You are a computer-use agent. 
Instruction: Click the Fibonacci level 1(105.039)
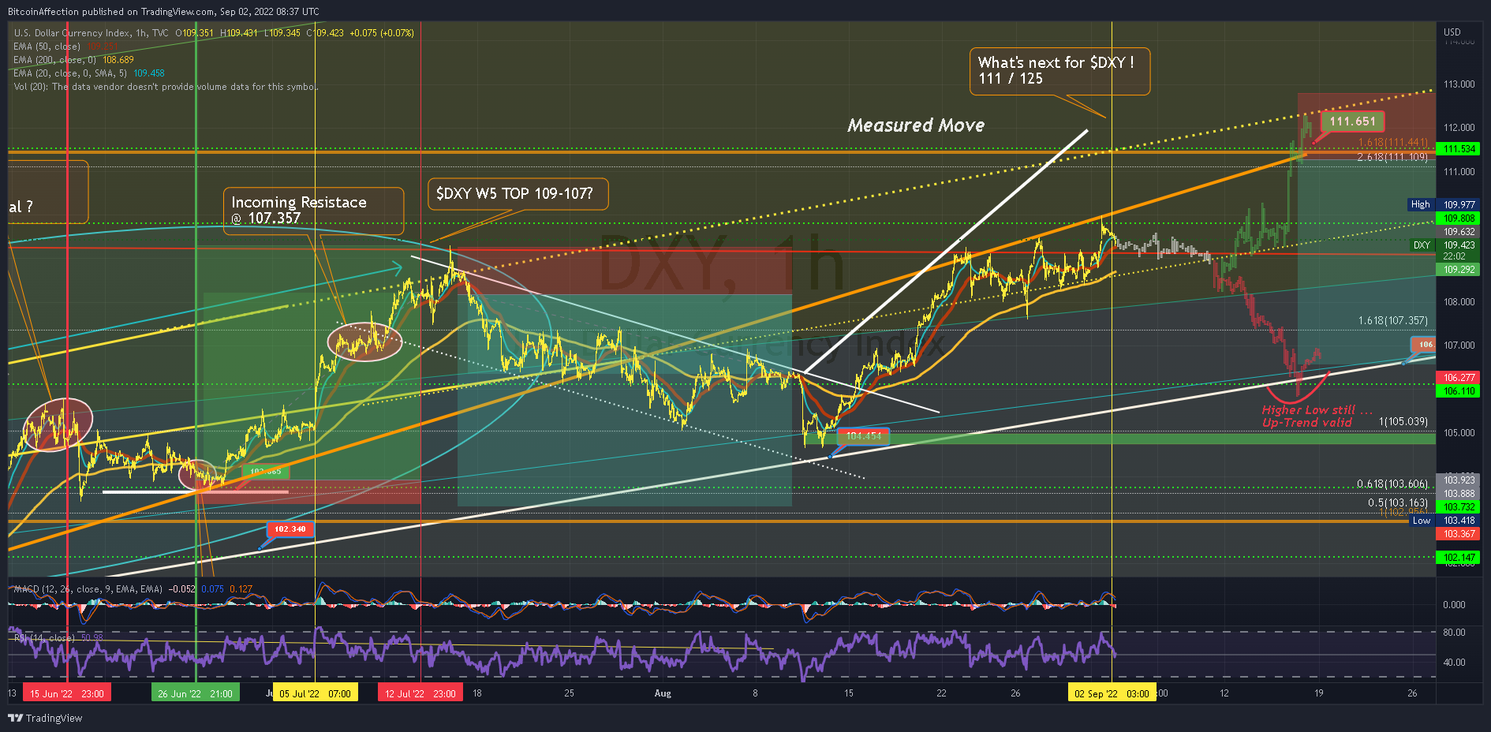(x=1403, y=421)
